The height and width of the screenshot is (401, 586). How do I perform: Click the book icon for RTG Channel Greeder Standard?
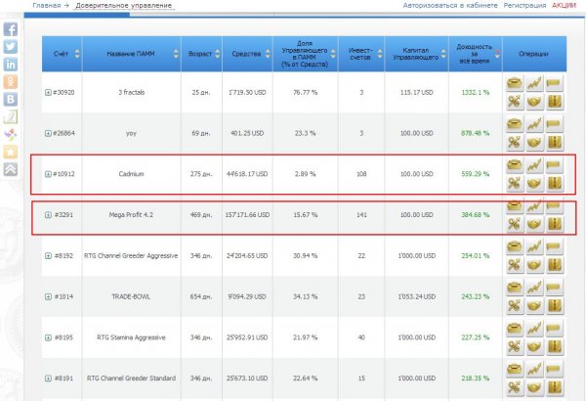click(x=555, y=387)
